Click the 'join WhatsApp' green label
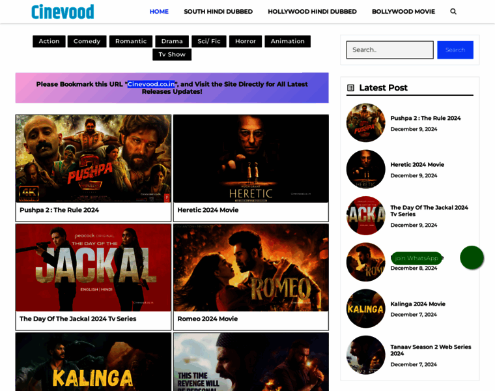495x391 pixels. 416,258
